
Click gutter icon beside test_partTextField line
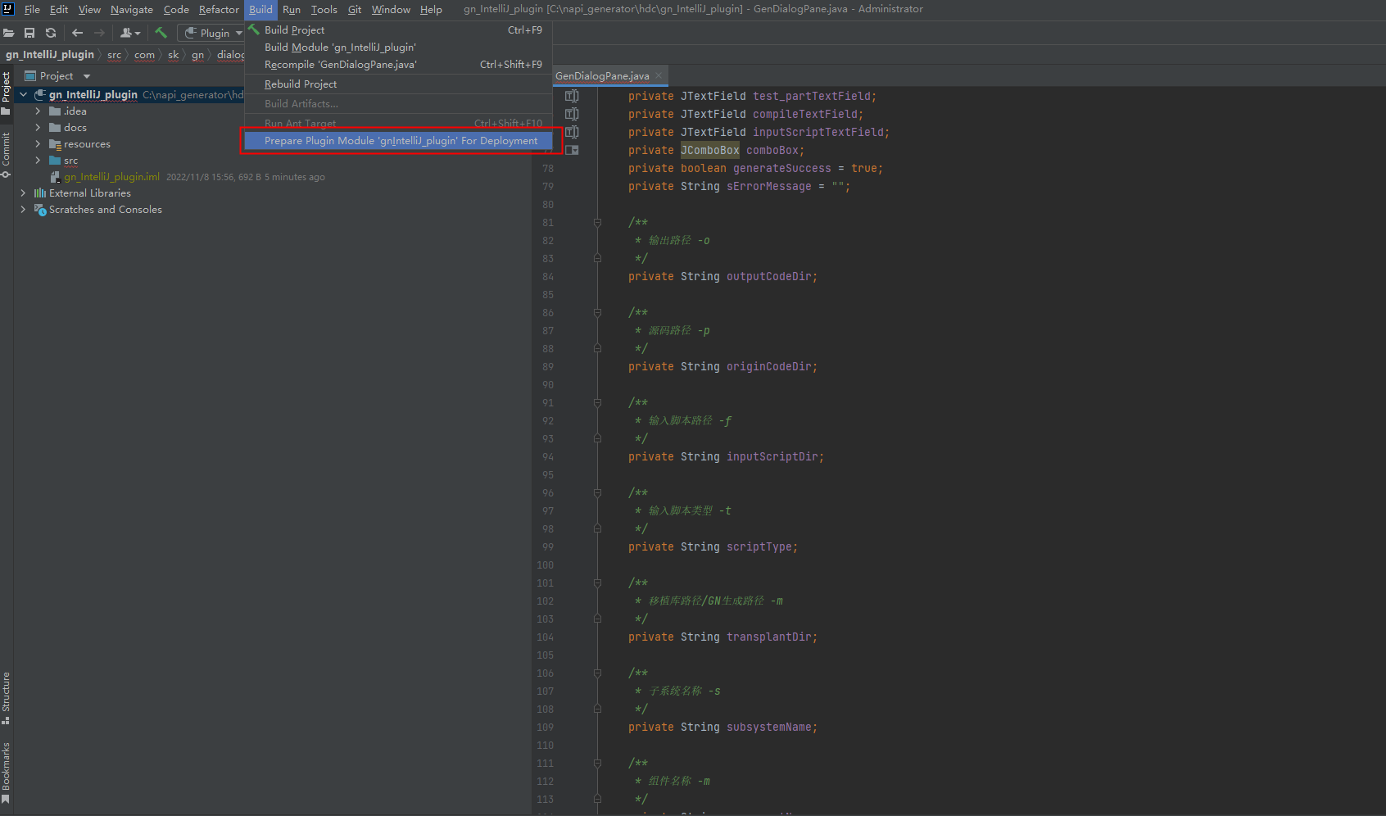pos(572,96)
